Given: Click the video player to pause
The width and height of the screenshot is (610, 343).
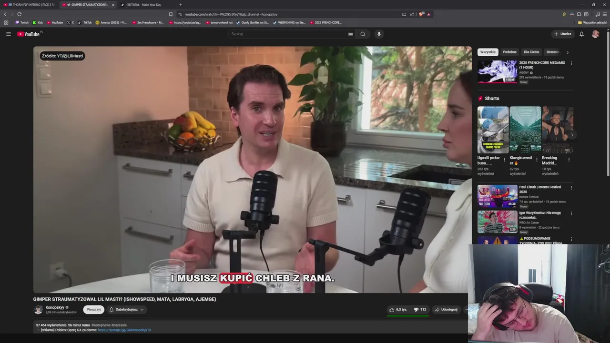Looking at the screenshot, I should point(252,169).
